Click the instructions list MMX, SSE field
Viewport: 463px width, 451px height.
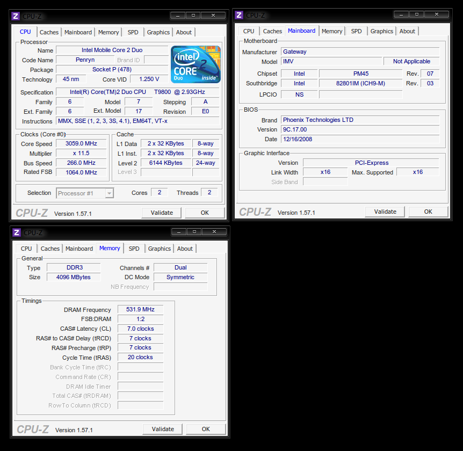(x=138, y=121)
